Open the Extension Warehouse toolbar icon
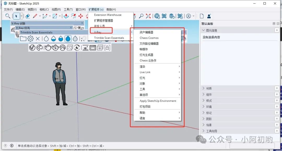This screenshot has height=151, width=282. (164, 16)
